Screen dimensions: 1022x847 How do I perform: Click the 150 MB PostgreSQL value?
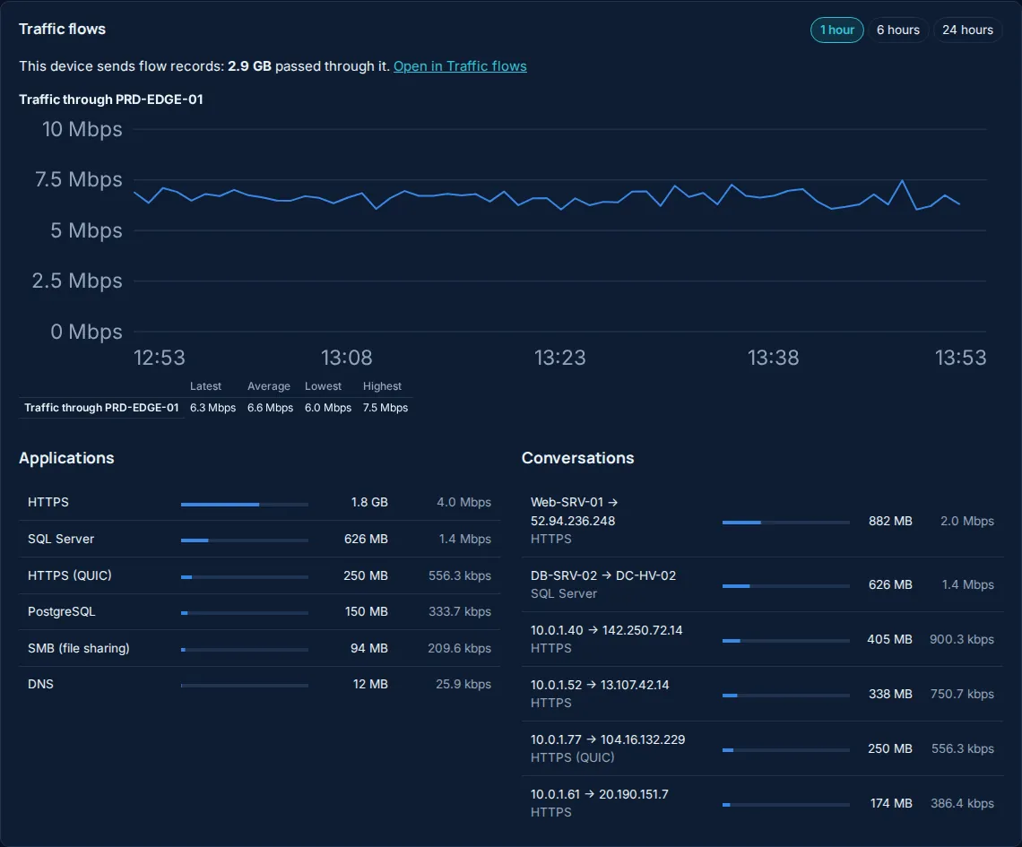(367, 612)
